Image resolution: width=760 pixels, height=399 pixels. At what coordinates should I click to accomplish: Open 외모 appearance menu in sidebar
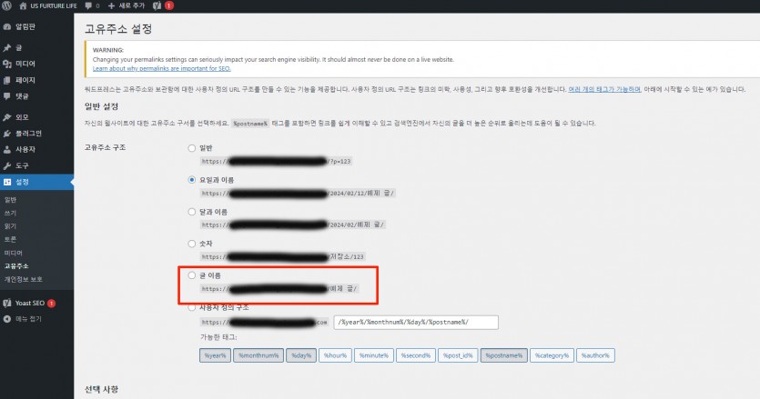pyautogui.click(x=22, y=117)
